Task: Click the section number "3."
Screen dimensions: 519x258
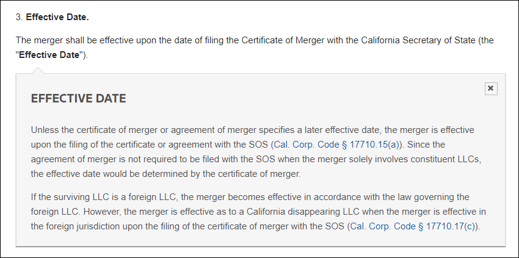Action: [20, 16]
